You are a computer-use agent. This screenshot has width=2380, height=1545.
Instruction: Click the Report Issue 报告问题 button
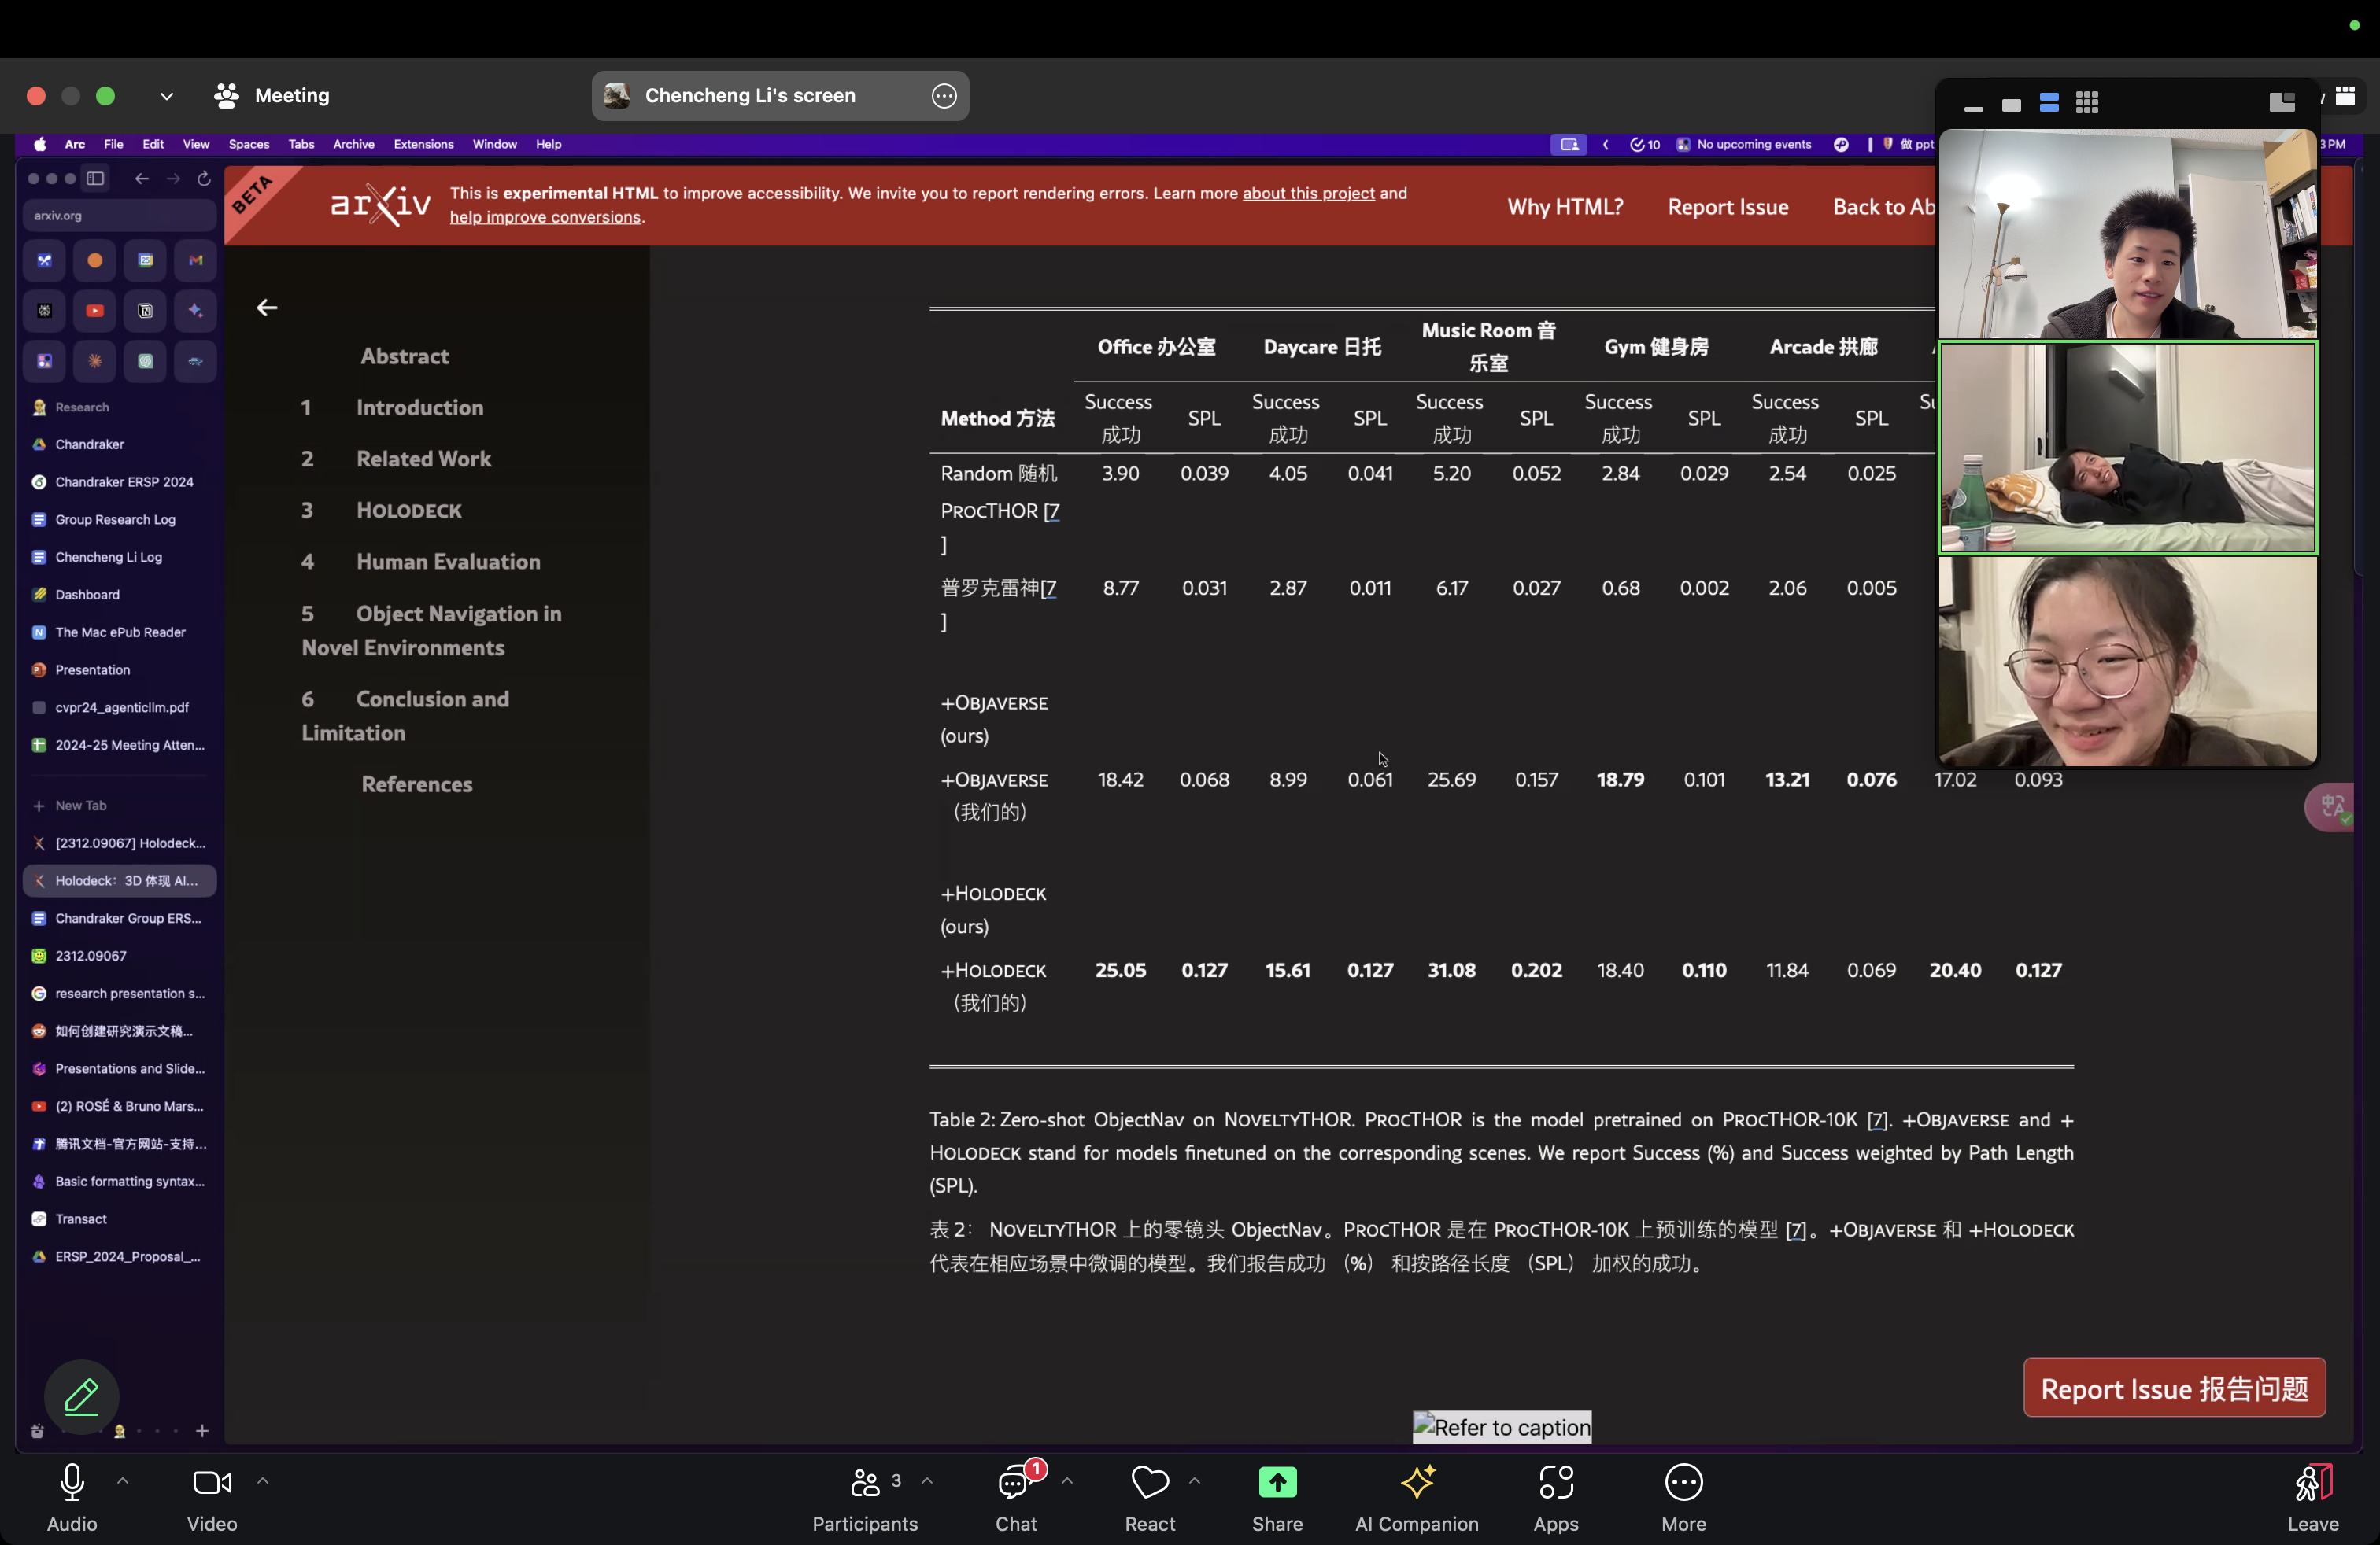[2173, 1387]
